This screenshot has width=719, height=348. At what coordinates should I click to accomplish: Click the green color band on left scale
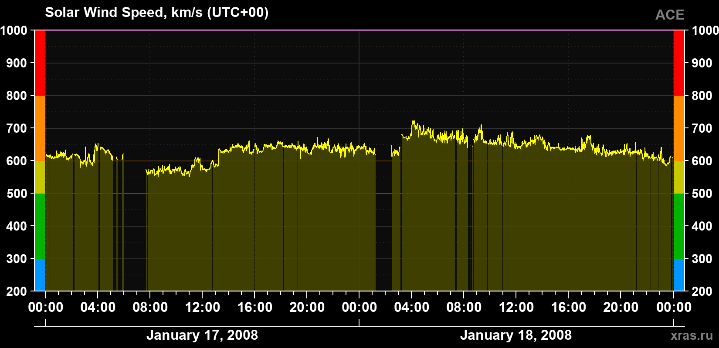pyautogui.click(x=40, y=226)
